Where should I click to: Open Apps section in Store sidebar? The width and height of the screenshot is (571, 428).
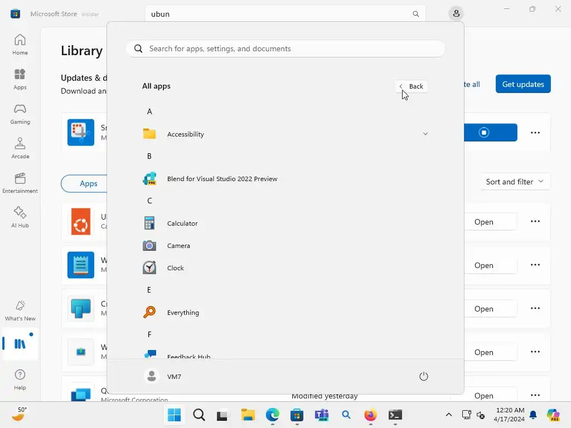click(20, 79)
